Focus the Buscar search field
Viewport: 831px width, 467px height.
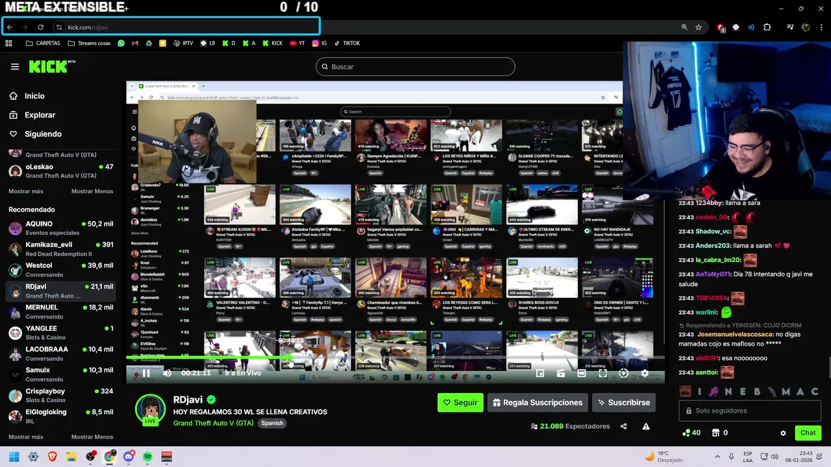(x=415, y=67)
